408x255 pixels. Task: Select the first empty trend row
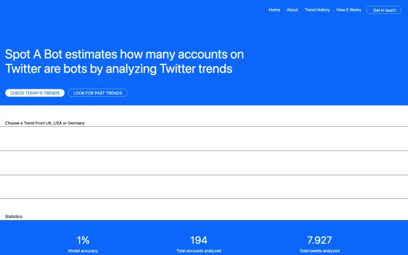click(x=204, y=139)
